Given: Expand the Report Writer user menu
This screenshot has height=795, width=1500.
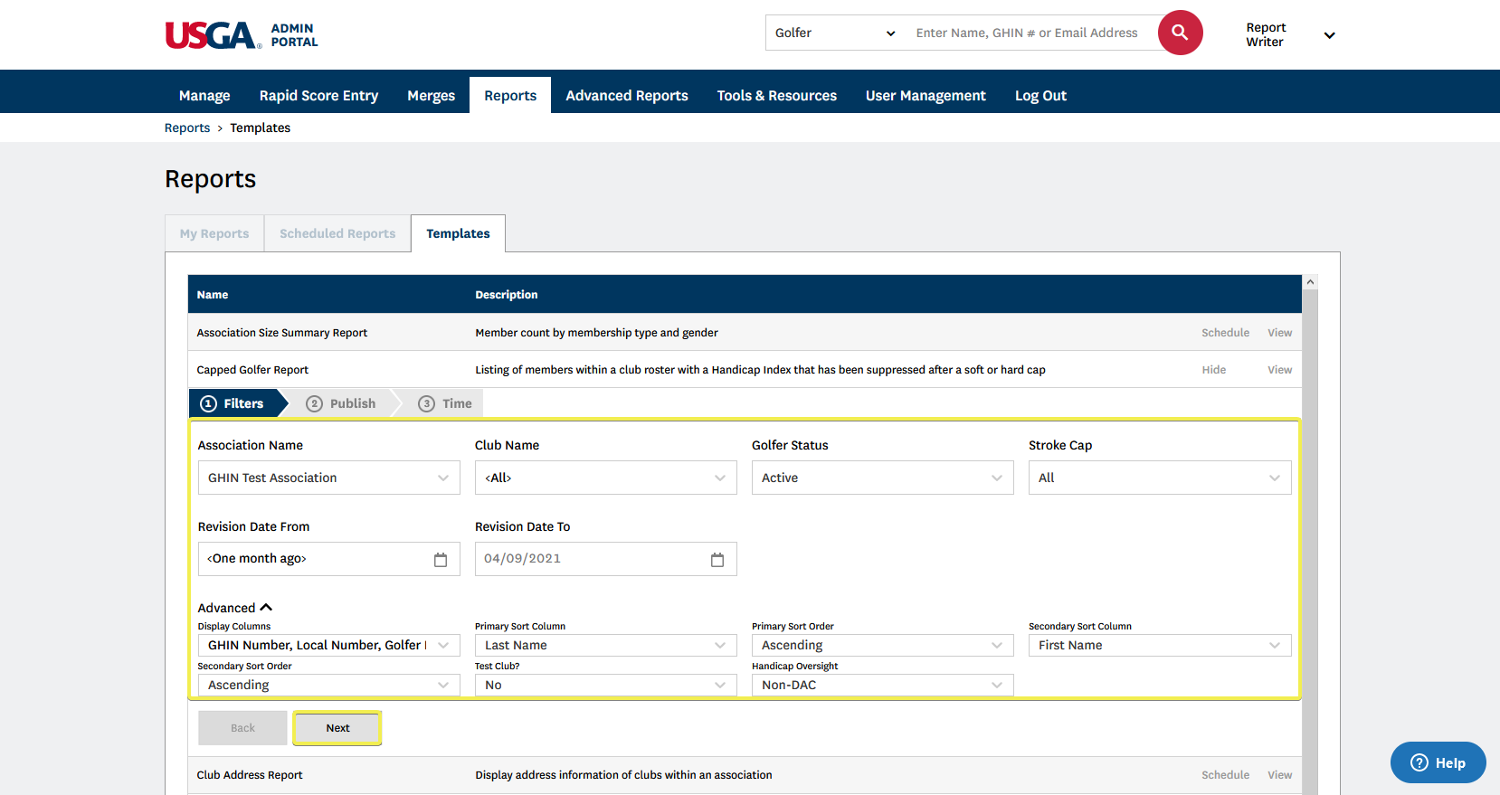Looking at the screenshot, I should [1329, 35].
